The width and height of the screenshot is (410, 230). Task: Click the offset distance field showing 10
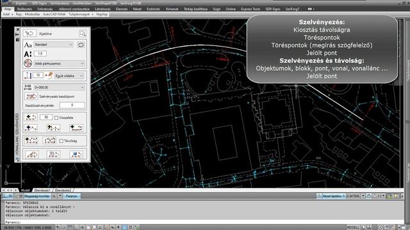click(x=38, y=75)
